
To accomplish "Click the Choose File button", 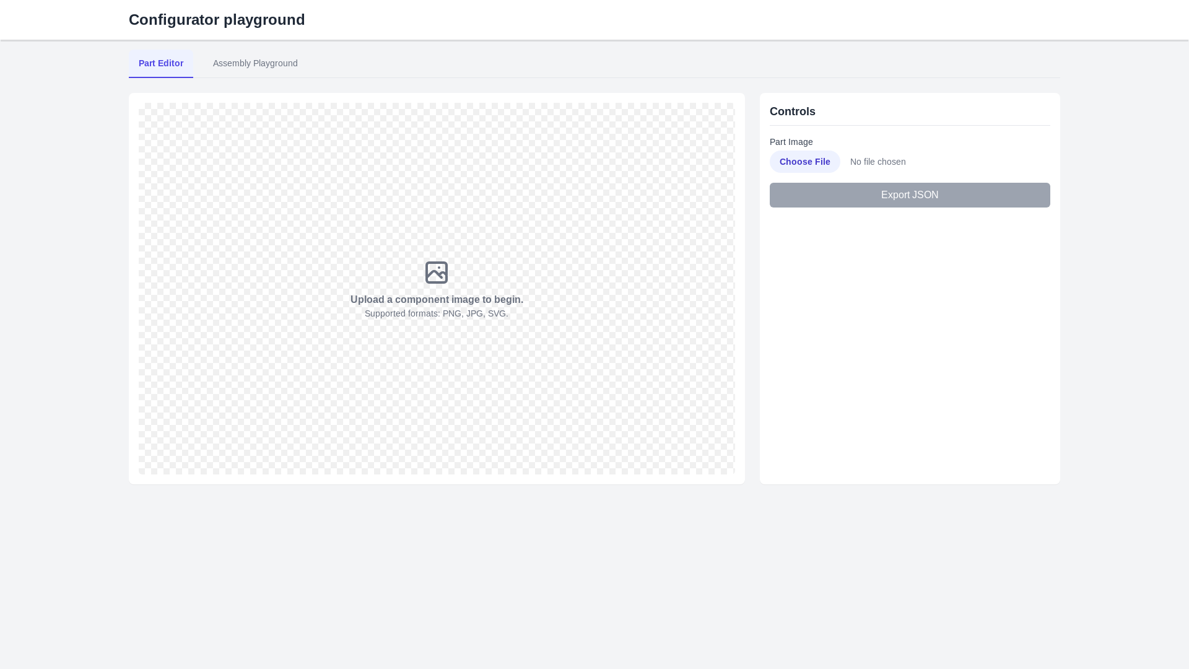I will click(804, 162).
